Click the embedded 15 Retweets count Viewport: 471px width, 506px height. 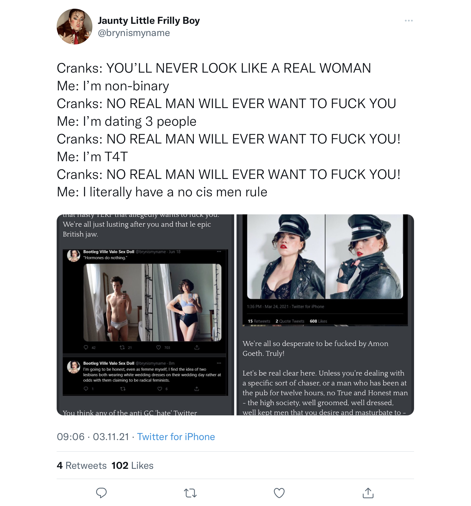259,321
